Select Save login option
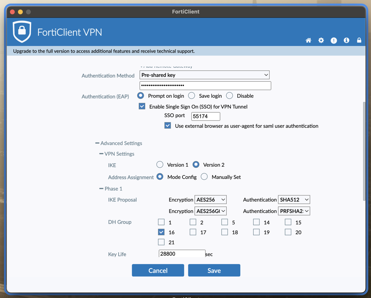Viewport: 371px width, 298px height. pyautogui.click(x=191, y=96)
